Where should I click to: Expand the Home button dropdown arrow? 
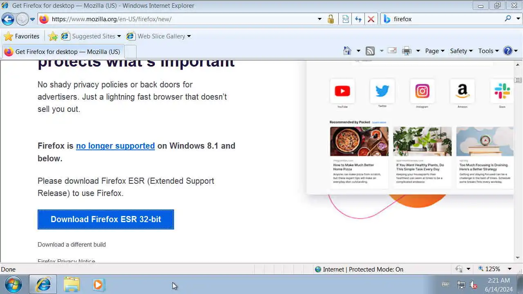click(358, 51)
